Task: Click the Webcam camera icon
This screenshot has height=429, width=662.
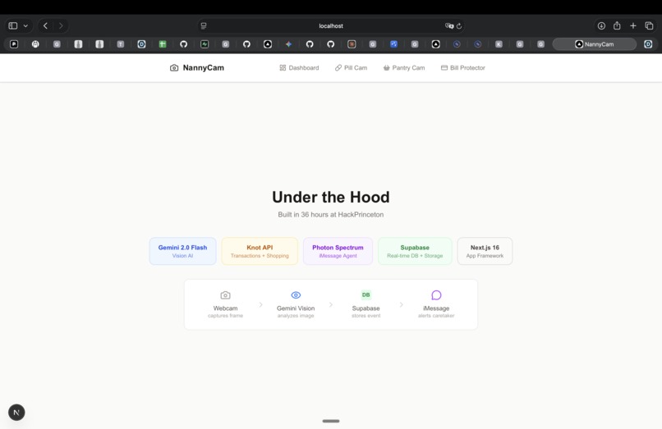Action: click(225, 294)
